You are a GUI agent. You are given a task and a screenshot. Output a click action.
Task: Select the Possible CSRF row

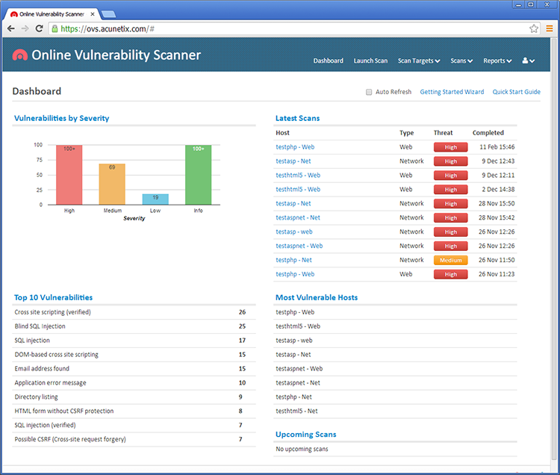[x=134, y=439]
